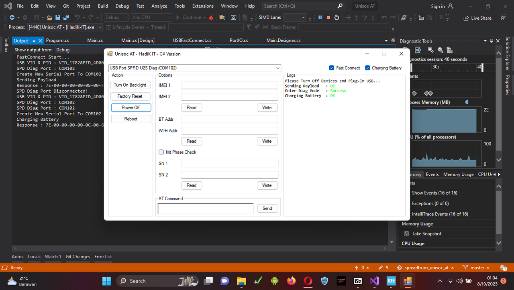Image resolution: width=514 pixels, height=290 pixels.
Task: Click the IMEI Write button
Action: coord(267,107)
